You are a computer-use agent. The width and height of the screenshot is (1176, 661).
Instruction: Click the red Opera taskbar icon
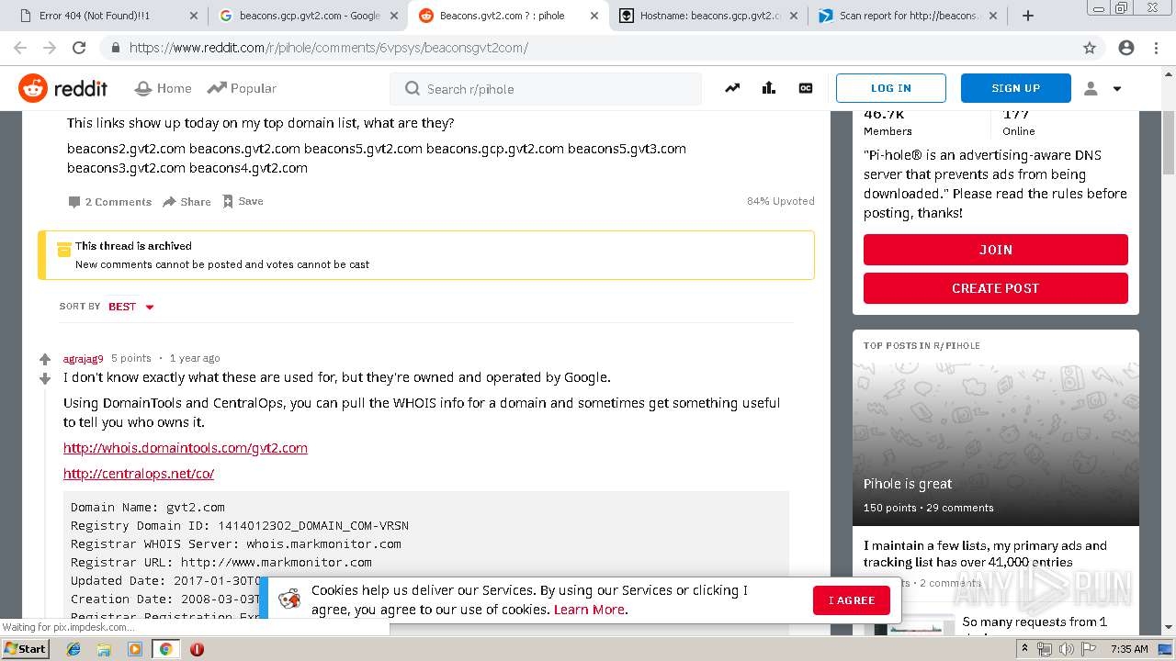pos(197,649)
